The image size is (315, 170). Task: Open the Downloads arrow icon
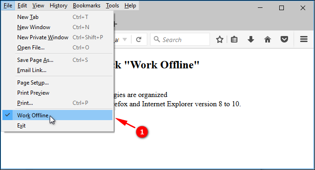click(251, 39)
